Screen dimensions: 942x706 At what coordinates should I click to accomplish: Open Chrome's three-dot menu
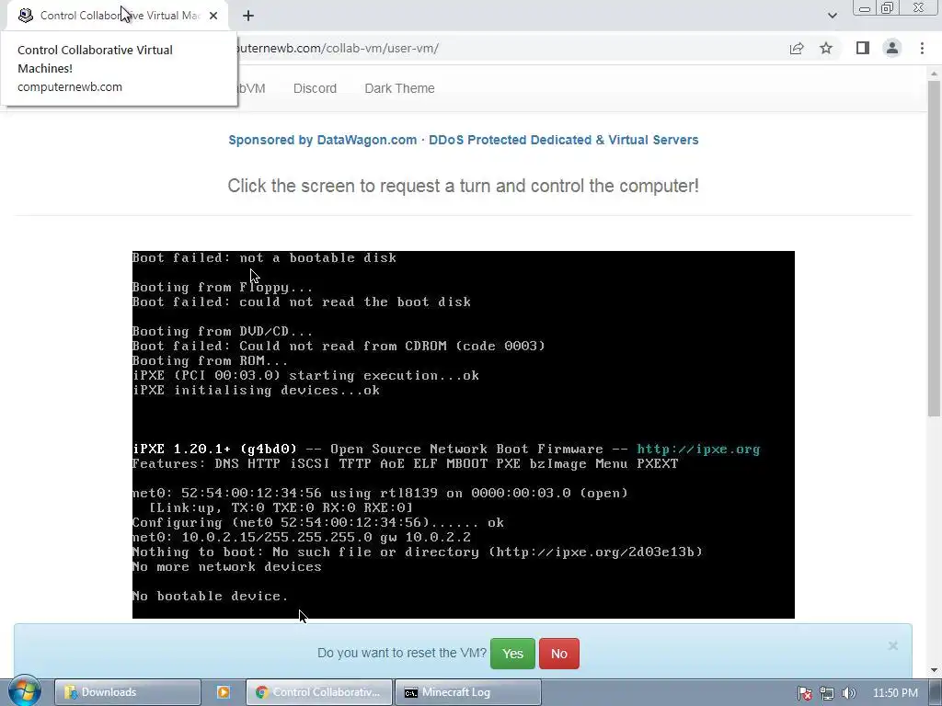point(922,48)
